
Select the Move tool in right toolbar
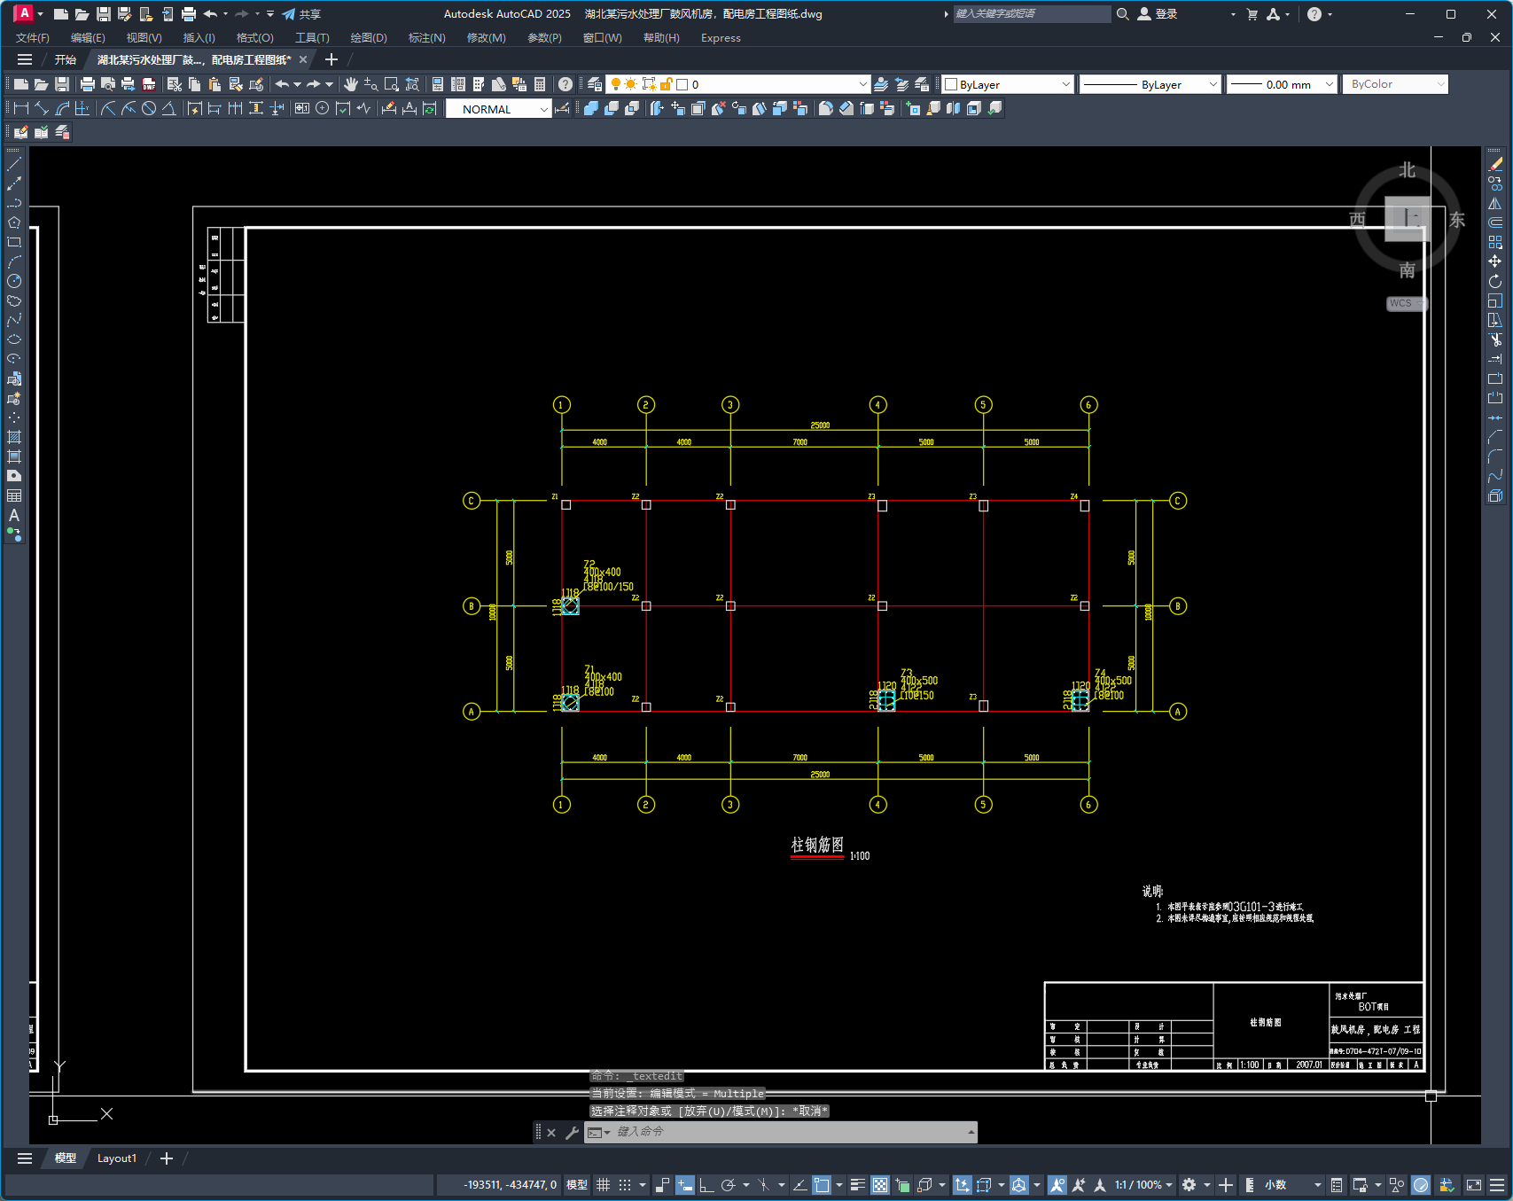pos(1495,261)
